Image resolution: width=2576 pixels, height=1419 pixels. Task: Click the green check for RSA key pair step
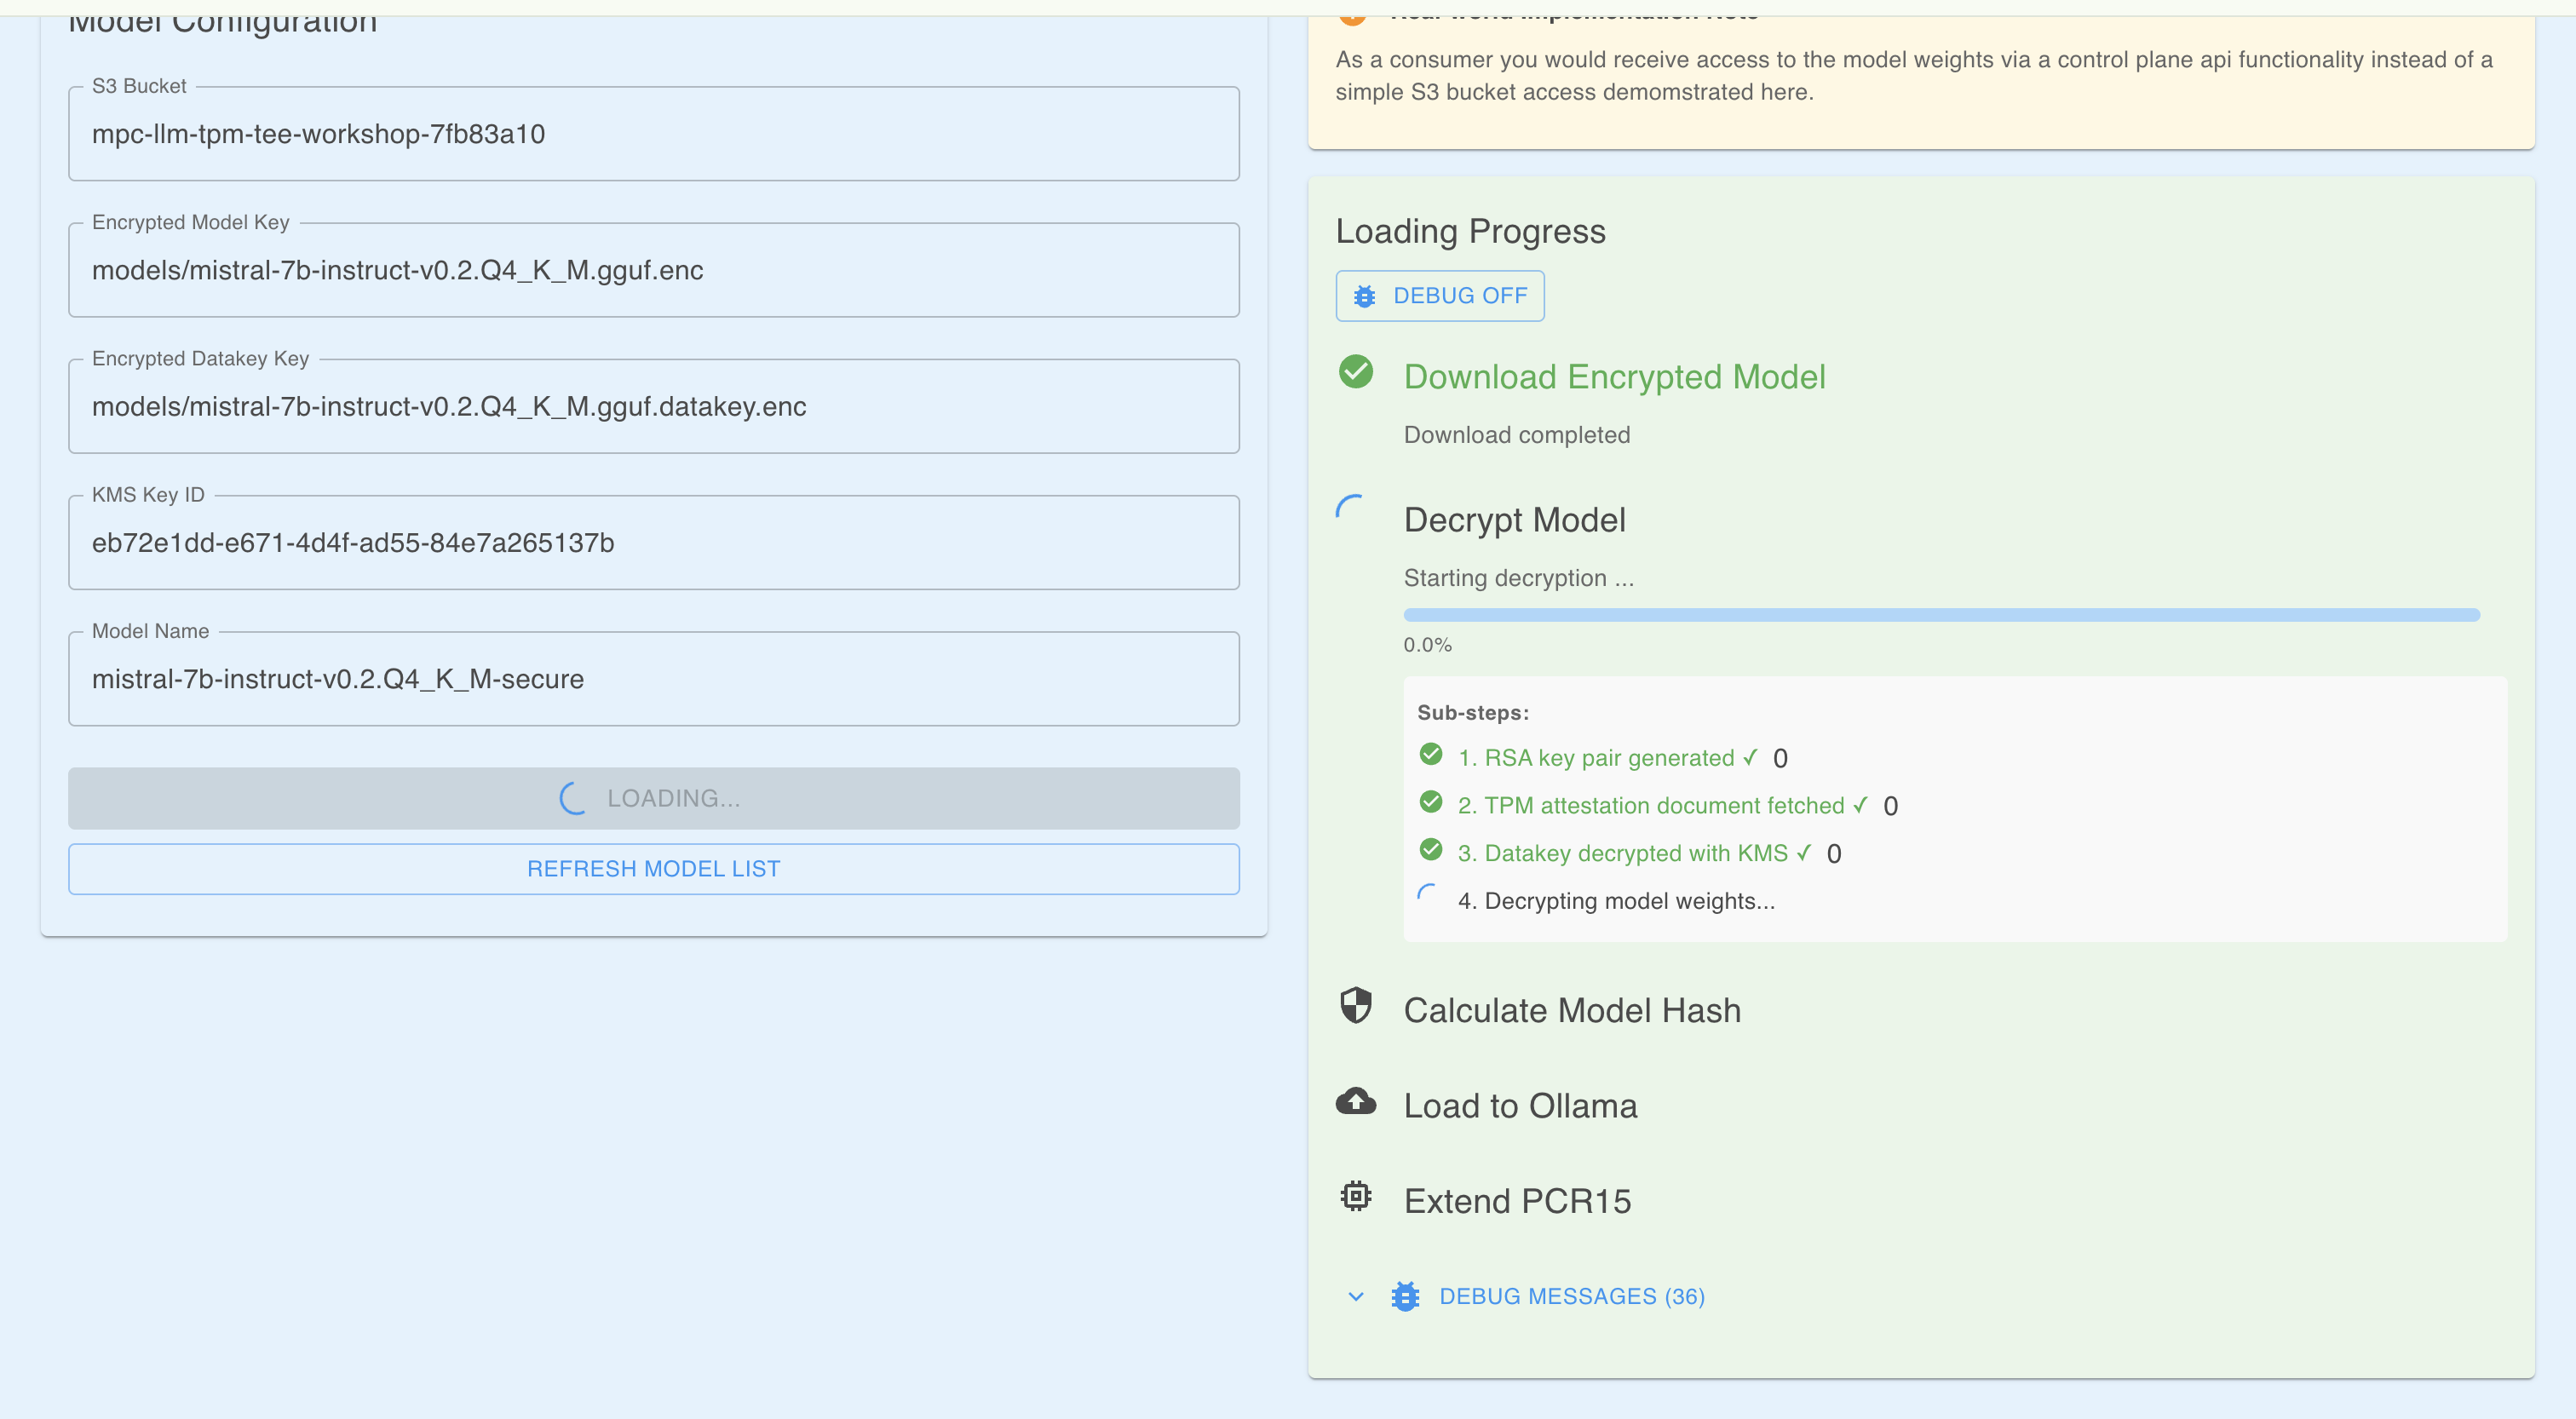click(1431, 755)
